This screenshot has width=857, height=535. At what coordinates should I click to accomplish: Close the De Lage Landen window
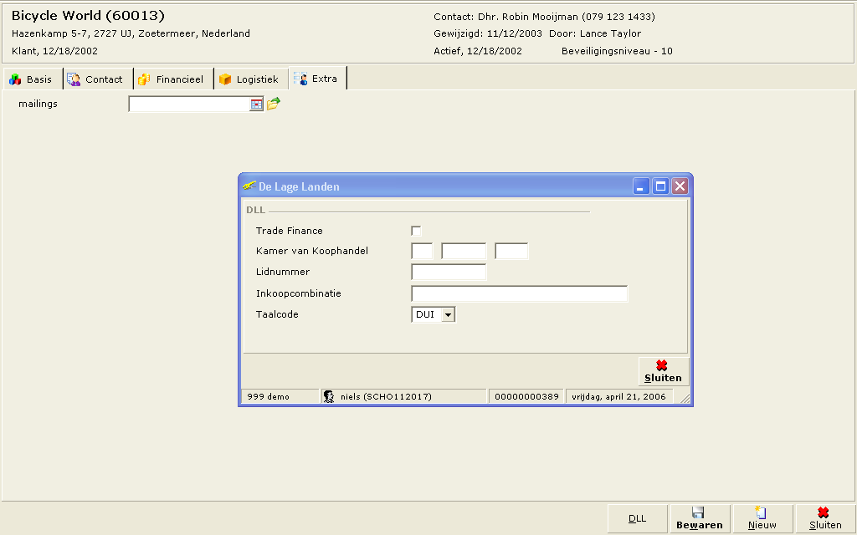point(680,186)
